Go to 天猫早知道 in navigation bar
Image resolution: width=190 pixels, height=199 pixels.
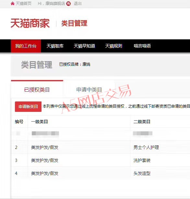84,46
